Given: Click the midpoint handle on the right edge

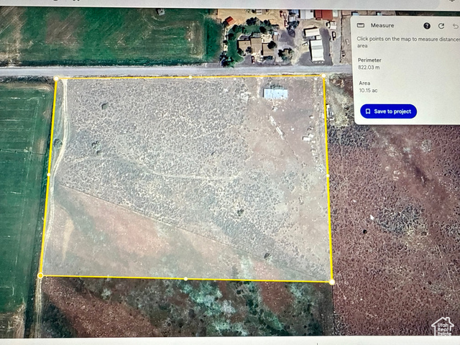Looking at the screenshot, I should coord(328,176).
